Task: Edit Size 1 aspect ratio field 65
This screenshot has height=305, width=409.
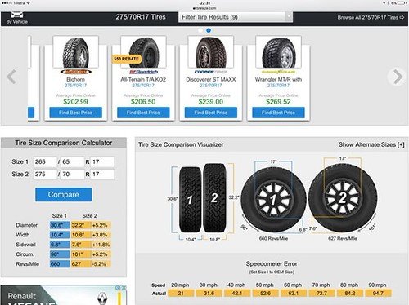Action: [x=72, y=162]
